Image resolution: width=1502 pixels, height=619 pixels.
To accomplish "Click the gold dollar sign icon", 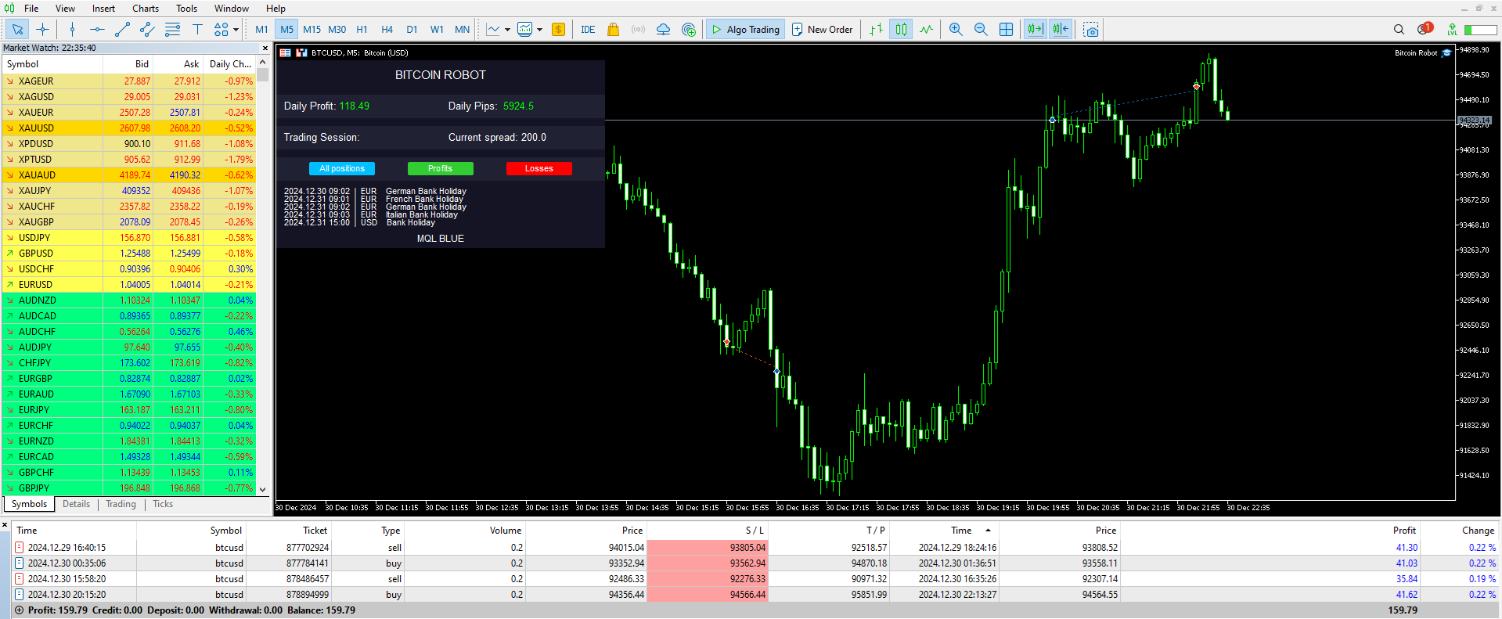I will 558,30.
